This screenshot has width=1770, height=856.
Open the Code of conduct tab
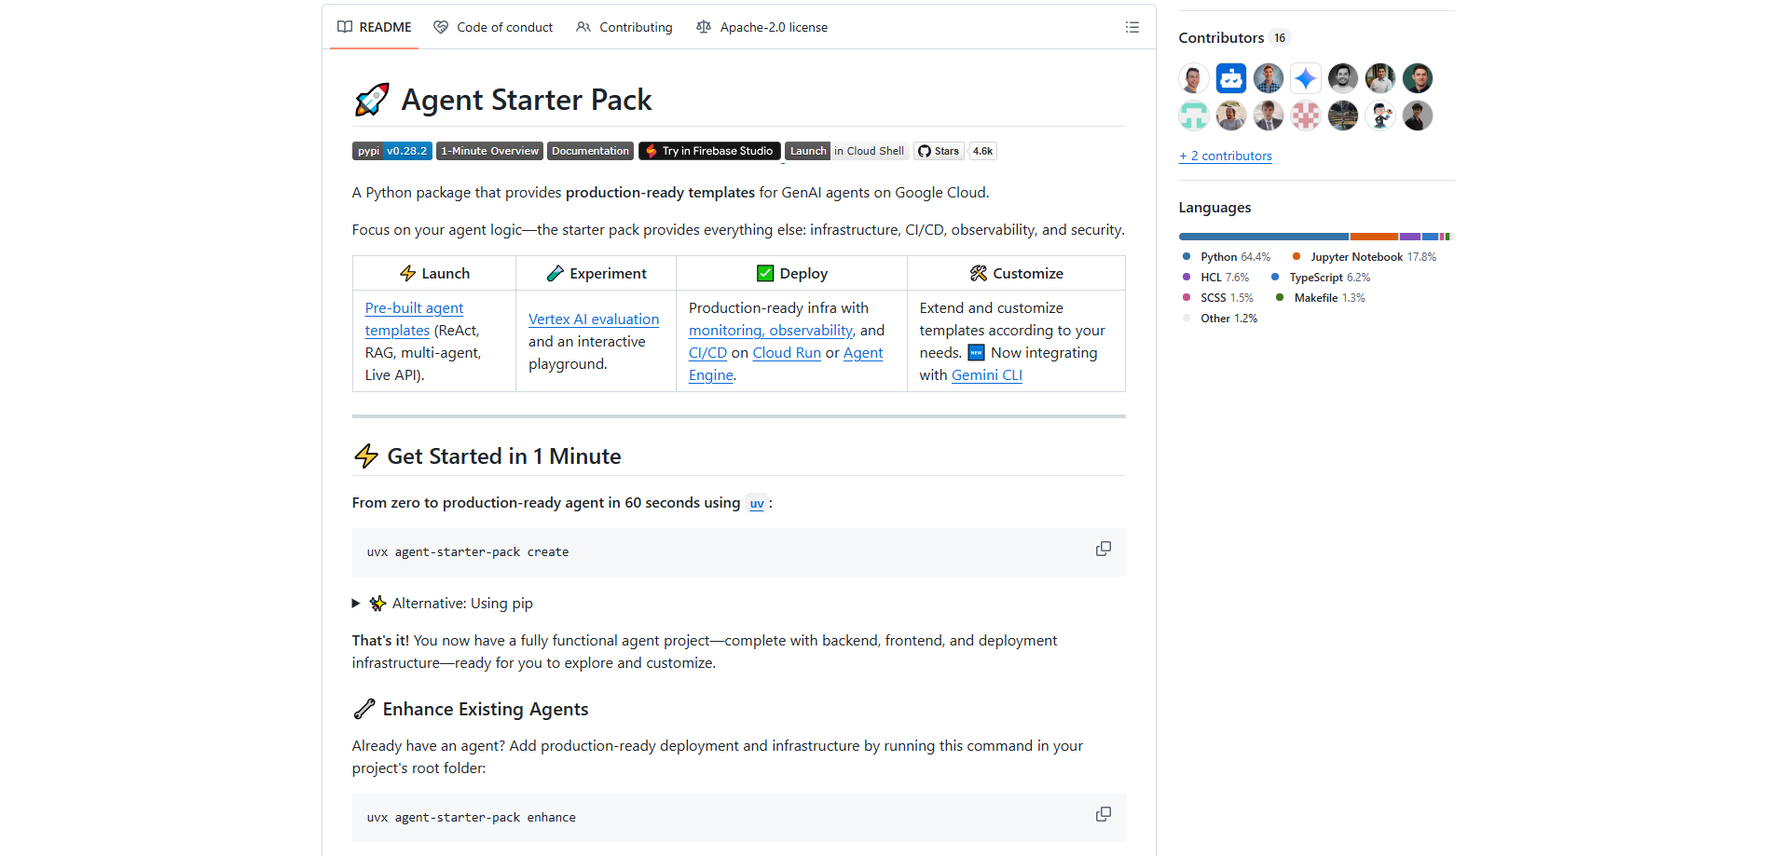[x=493, y=28]
